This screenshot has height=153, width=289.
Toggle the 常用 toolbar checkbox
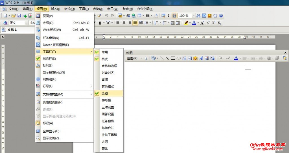coord(105,52)
